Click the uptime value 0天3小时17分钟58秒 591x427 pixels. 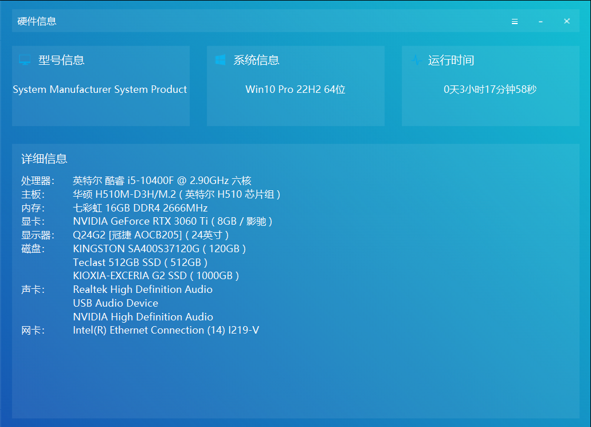click(490, 89)
